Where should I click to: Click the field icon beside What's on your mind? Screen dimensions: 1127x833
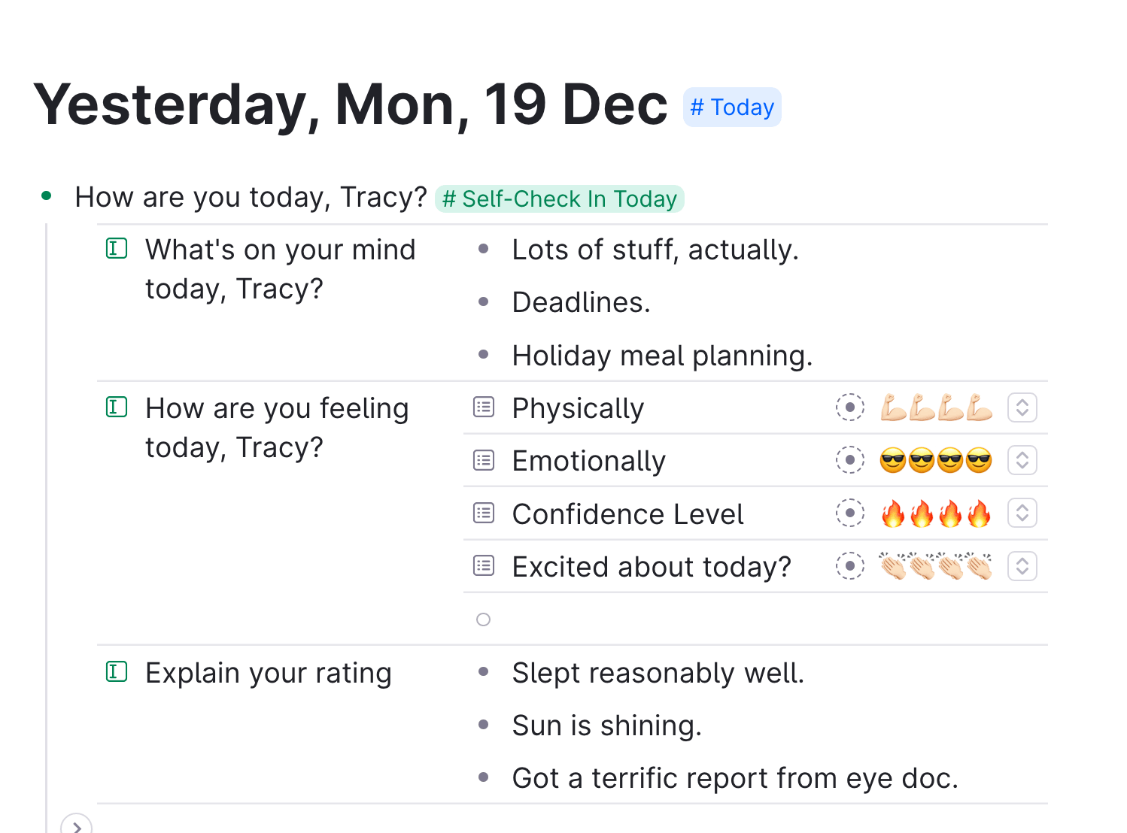[x=117, y=248]
